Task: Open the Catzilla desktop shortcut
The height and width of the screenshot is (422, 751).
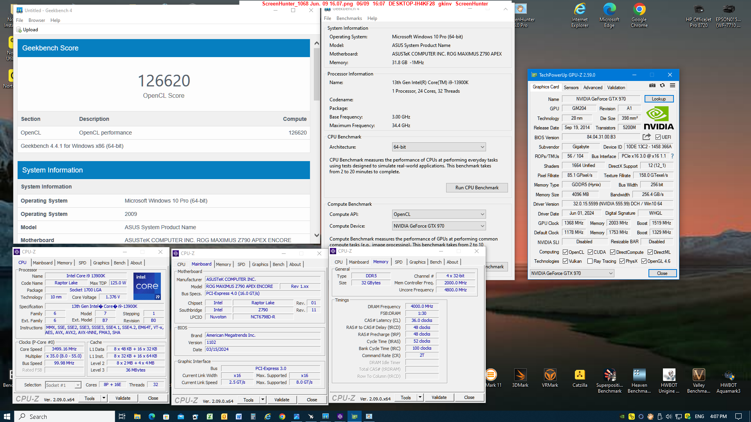Action: point(580,378)
